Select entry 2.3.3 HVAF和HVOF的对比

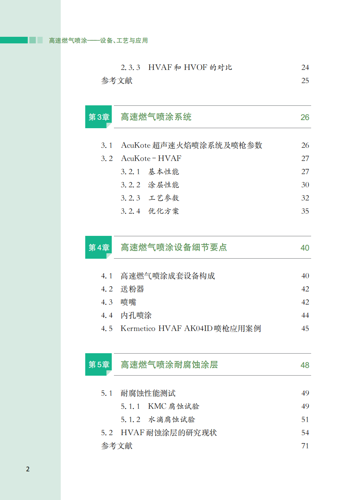pyautogui.click(x=176, y=67)
